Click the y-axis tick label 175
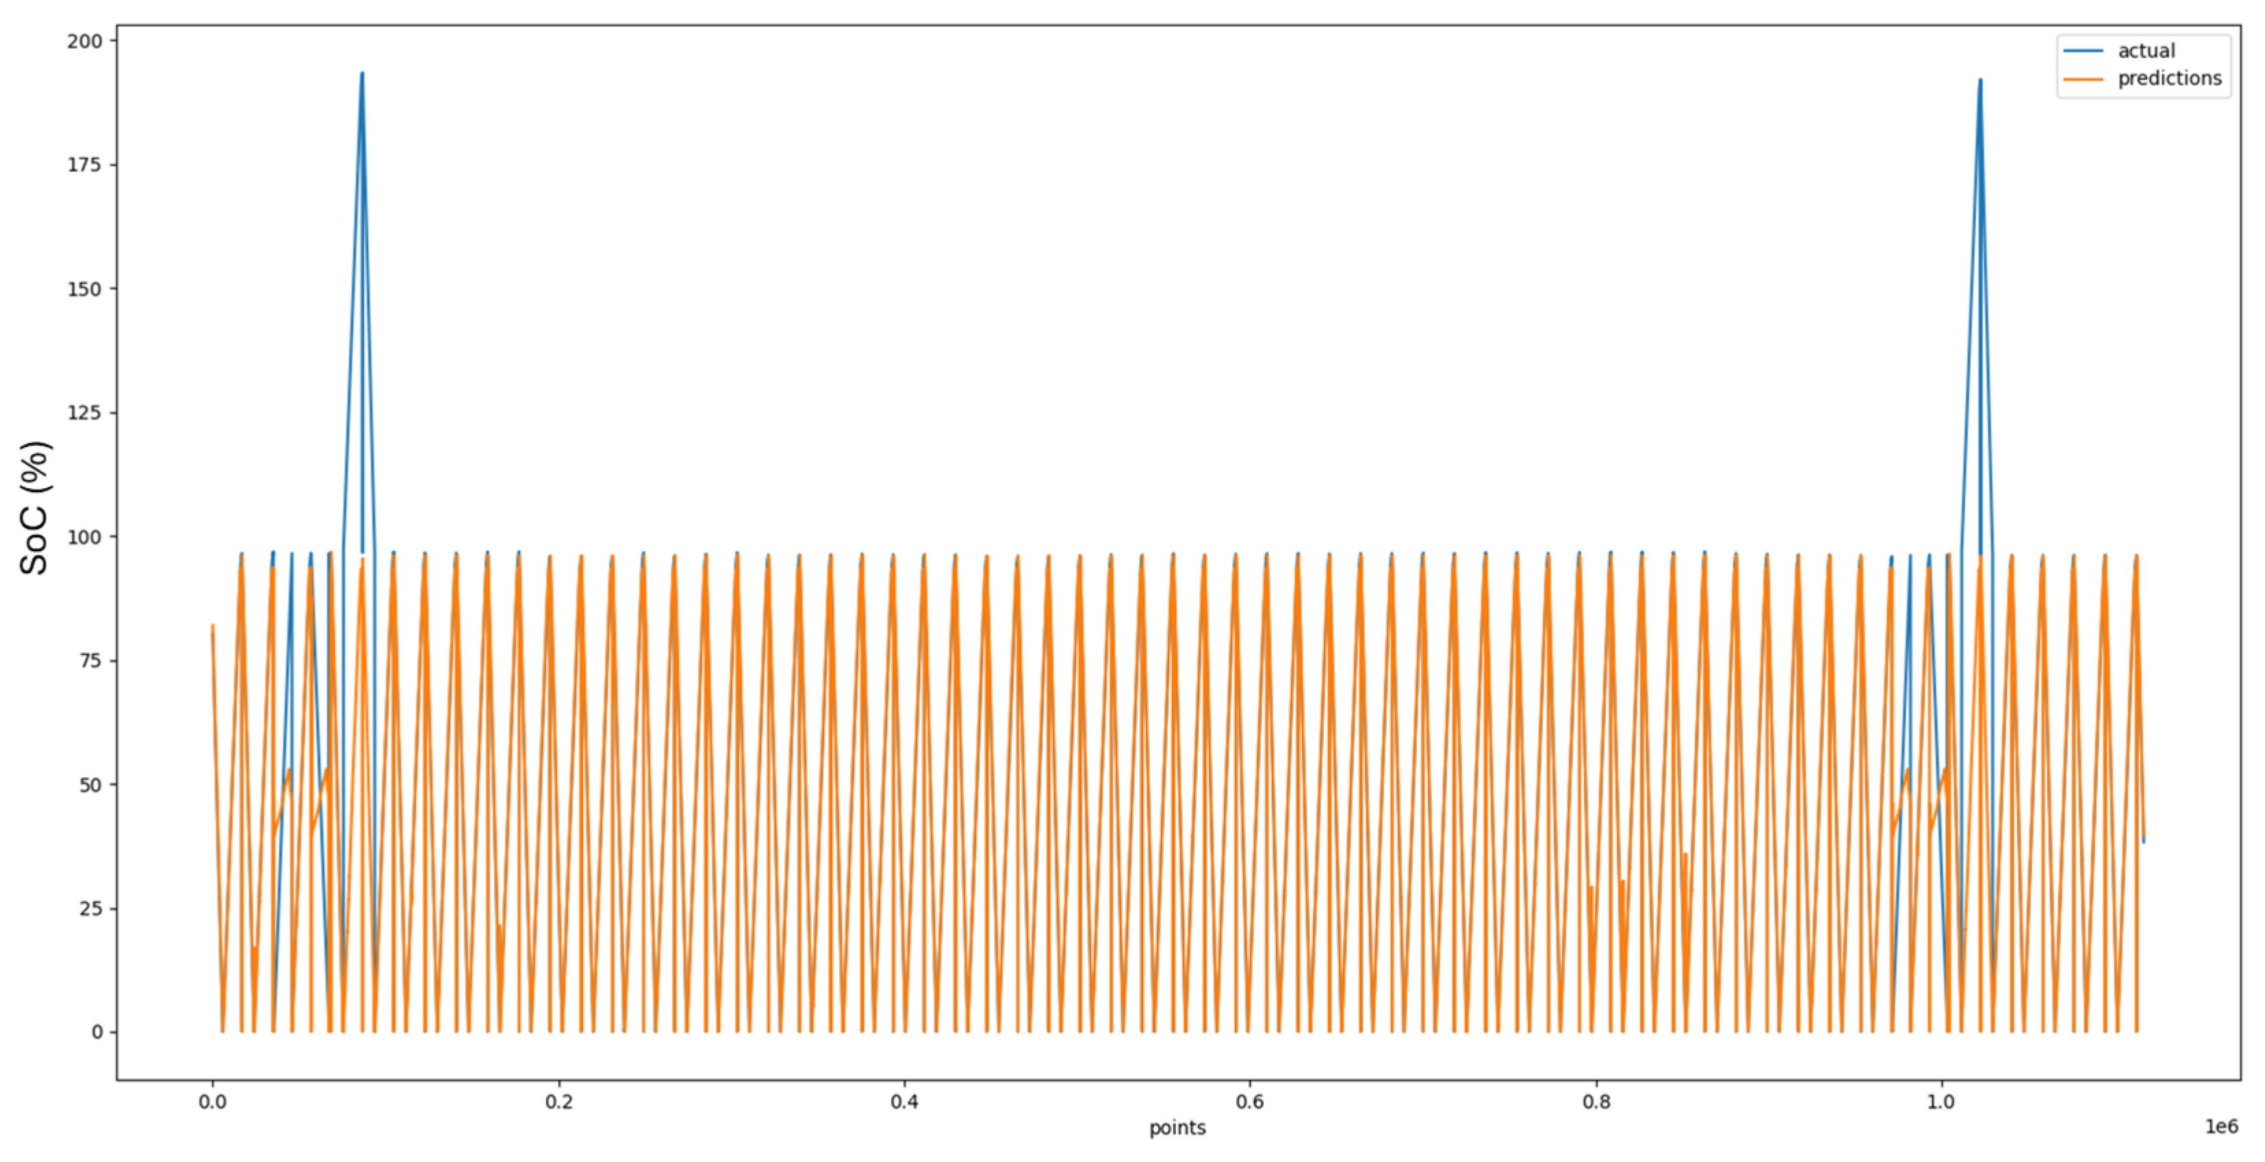Screen dimensions: 2265x1162 (x=86, y=164)
